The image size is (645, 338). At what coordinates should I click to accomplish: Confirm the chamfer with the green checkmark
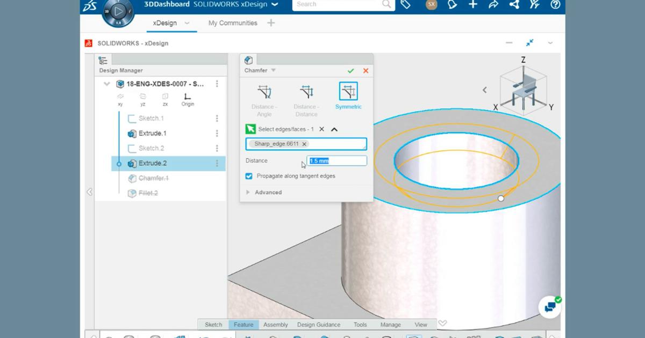tap(350, 70)
